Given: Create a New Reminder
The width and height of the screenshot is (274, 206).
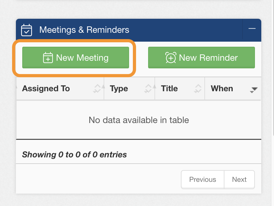Looking at the screenshot, I should 201,58.
